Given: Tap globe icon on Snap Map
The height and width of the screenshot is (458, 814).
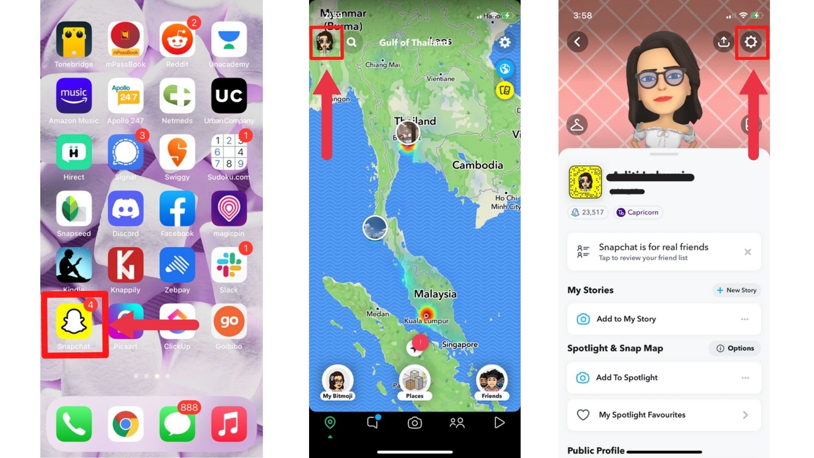Looking at the screenshot, I should pyautogui.click(x=504, y=68).
